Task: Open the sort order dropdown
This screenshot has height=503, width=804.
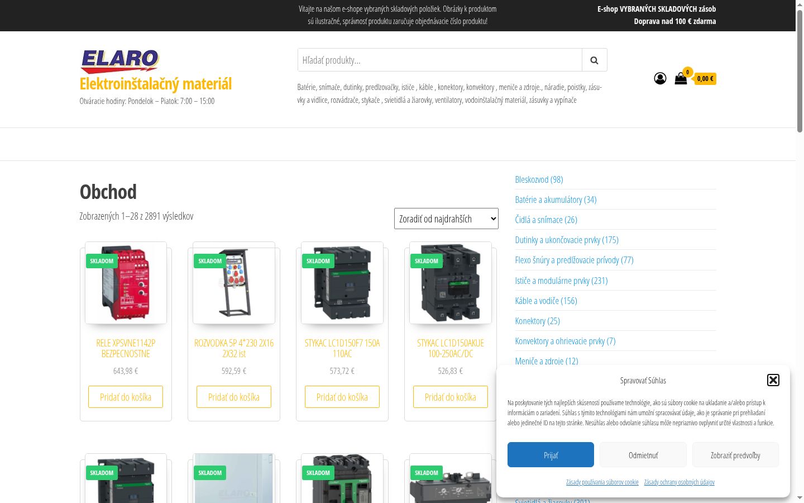Action: (446, 219)
